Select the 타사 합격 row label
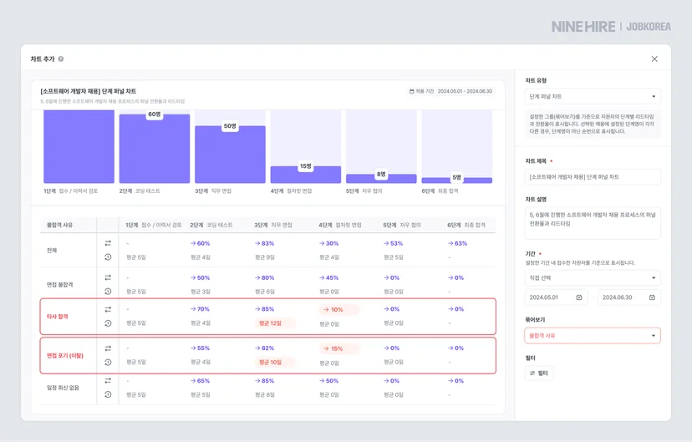This screenshot has width=692, height=442. click(x=58, y=317)
